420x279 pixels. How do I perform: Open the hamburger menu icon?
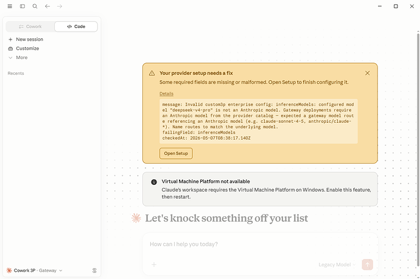[x=10, y=6]
